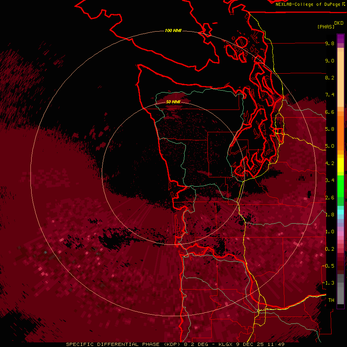Click the cyan segment of the color bar
This screenshot has width=347, height=347.
pyautogui.click(x=340, y=212)
